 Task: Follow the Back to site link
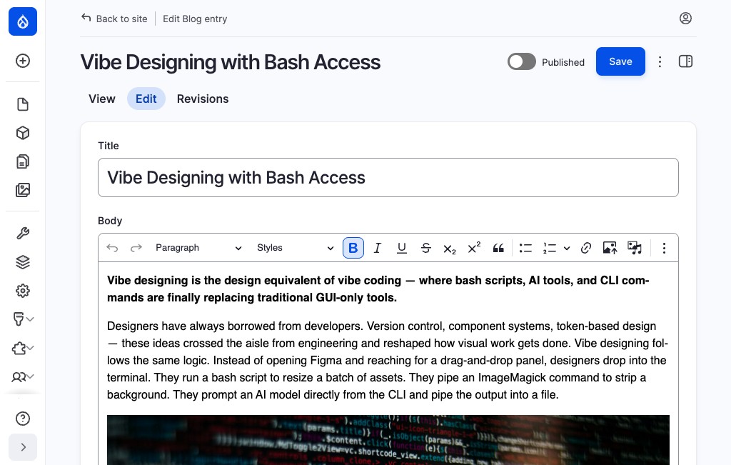pyautogui.click(x=114, y=19)
